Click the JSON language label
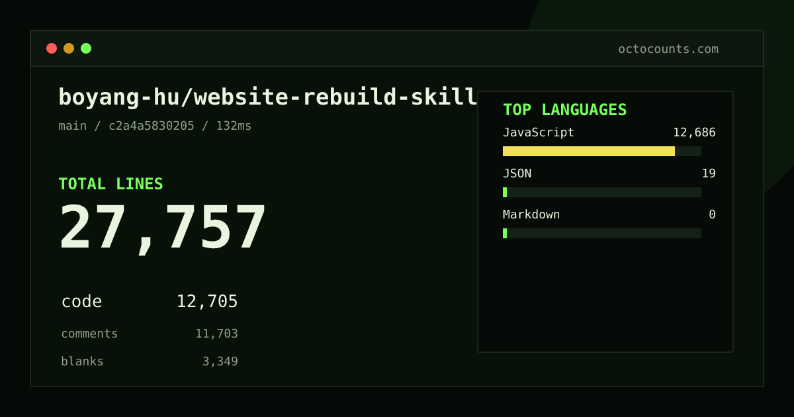This screenshot has height=417, width=794. click(x=517, y=173)
